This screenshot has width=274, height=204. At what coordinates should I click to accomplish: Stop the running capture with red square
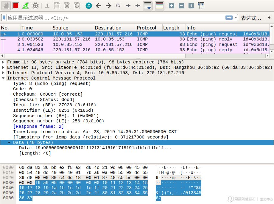(x=16, y=6)
